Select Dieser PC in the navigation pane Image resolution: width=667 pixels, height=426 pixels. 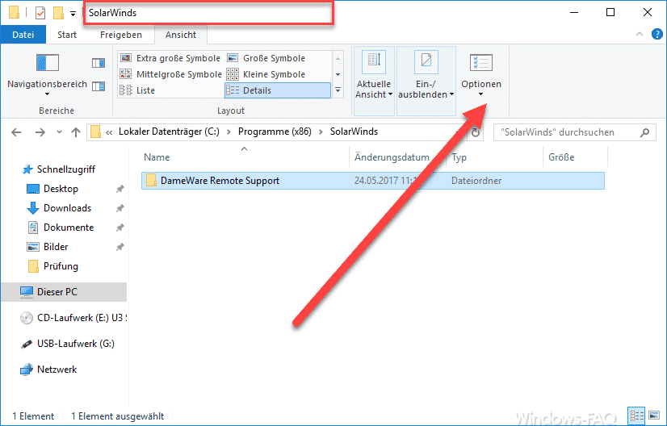64,292
